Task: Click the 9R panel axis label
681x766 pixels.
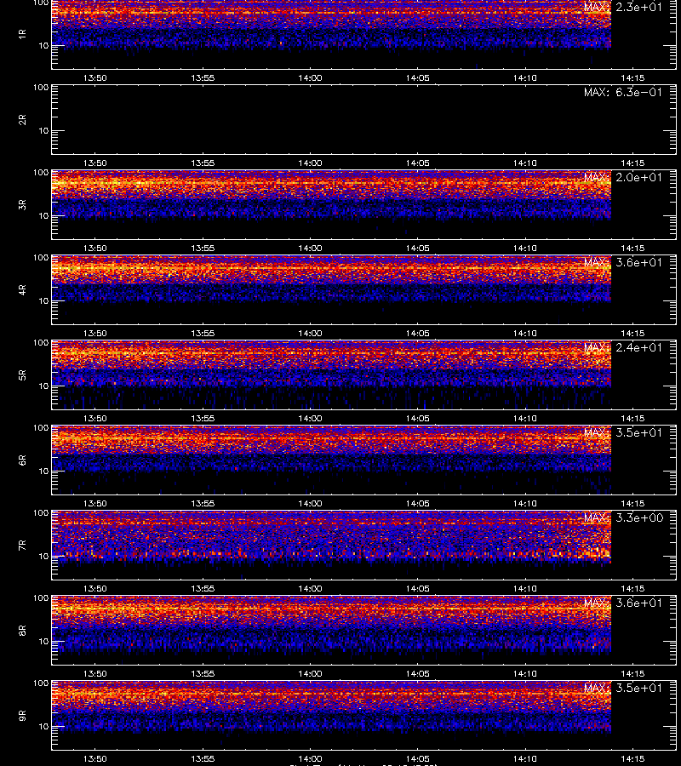Action: pyautogui.click(x=22, y=715)
